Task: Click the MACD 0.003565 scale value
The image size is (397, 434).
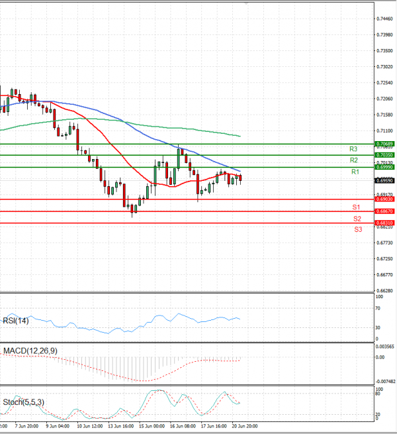Action: (x=385, y=347)
